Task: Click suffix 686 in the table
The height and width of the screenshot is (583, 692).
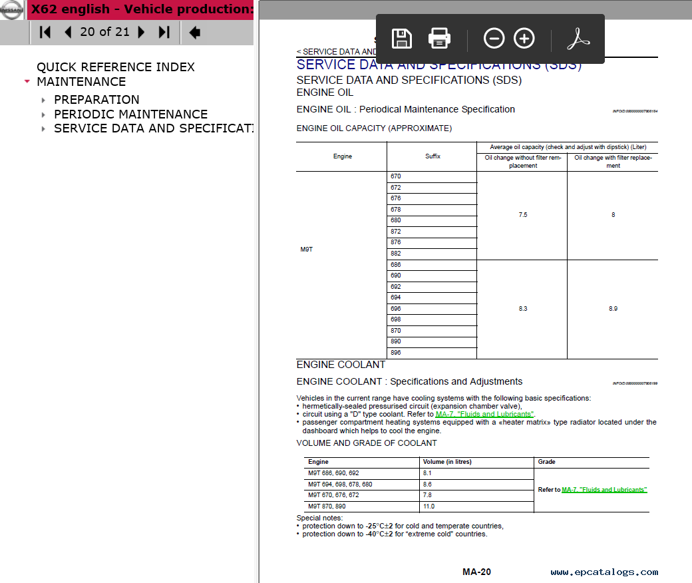Action: [395, 265]
